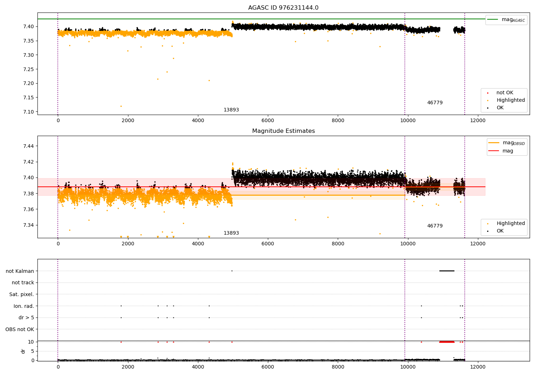Click the 'OK' legend entry in top plot

pyautogui.click(x=500, y=108)
